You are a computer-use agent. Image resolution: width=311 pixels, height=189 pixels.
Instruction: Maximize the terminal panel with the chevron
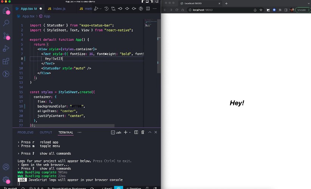pos(150,132)
